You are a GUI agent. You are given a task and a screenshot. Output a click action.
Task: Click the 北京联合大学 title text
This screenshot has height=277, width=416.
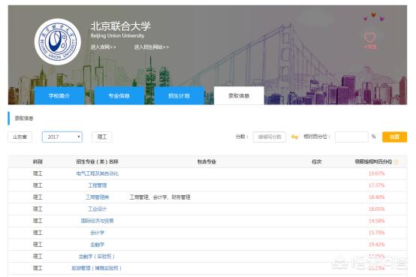121,26
